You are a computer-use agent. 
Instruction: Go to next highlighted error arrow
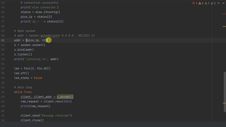point(223,3)
